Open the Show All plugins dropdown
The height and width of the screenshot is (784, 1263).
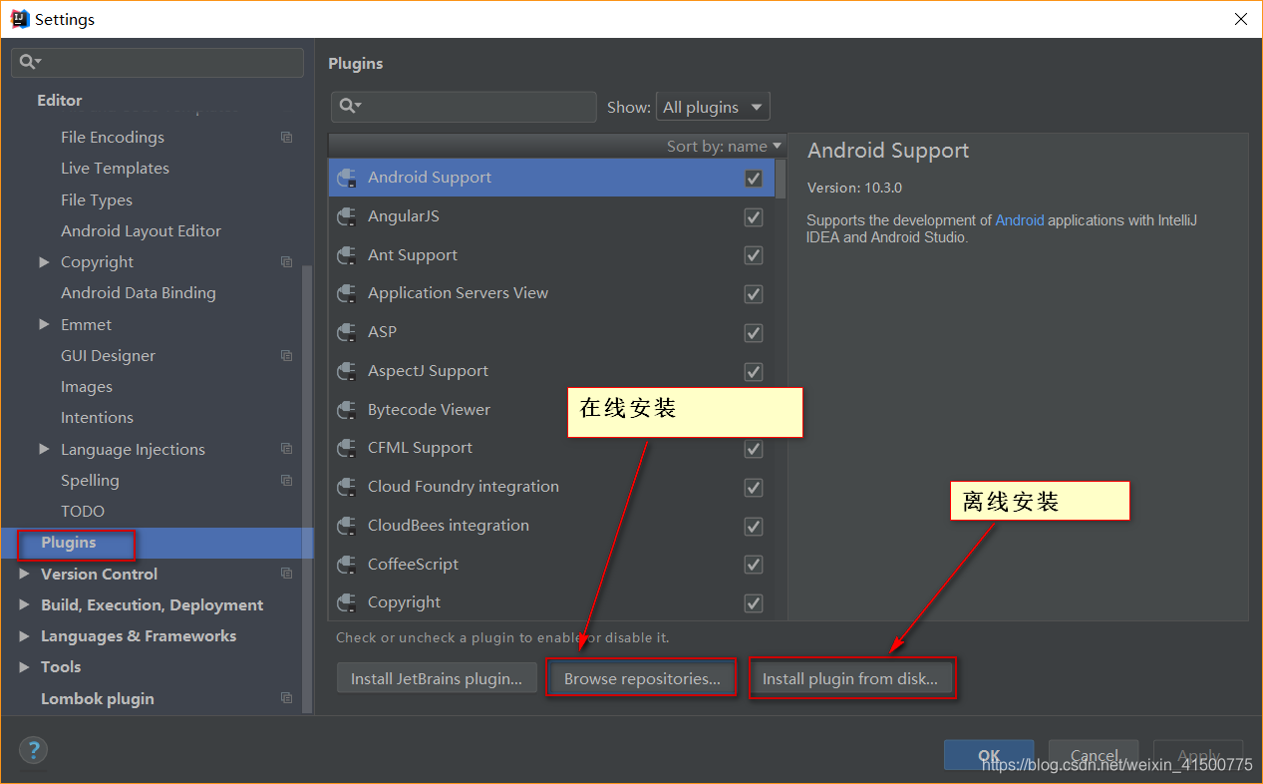pyautogui.click(x=713, y=107)
